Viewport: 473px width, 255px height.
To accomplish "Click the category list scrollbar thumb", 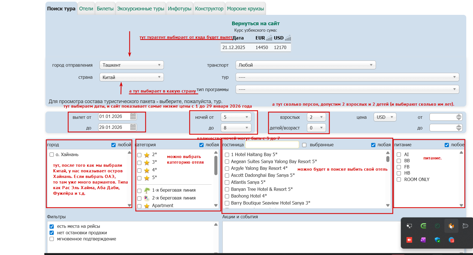I will pyautogui.click(x=216, y=165).
